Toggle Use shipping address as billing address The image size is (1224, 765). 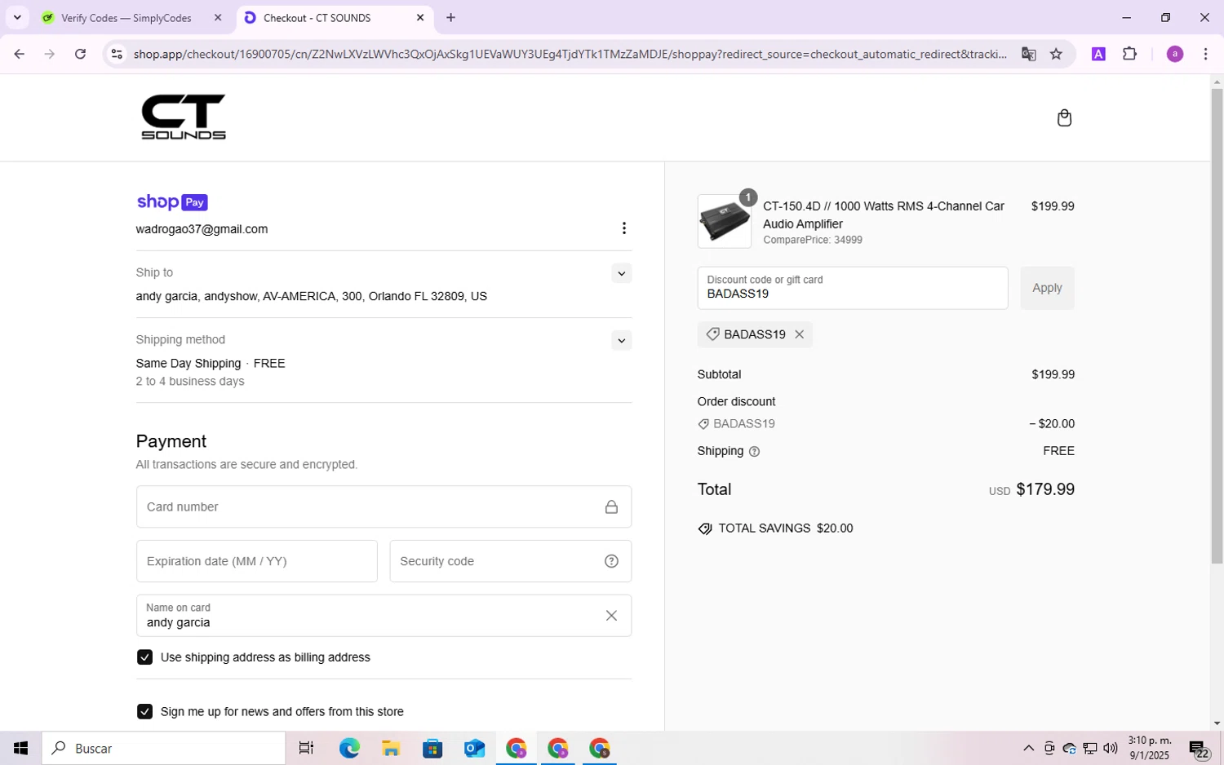coord(144,657)
